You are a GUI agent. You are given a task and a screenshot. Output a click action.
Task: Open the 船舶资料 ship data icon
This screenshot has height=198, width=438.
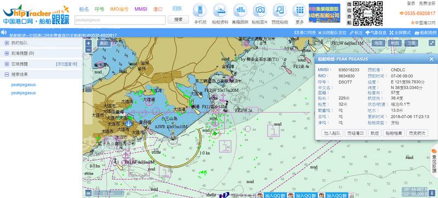tap(220, 10)
